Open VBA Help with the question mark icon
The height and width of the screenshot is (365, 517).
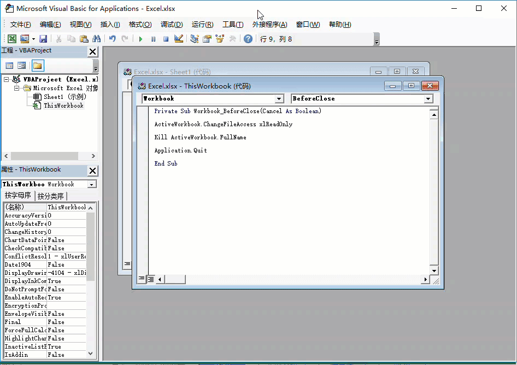click(248, 39)
